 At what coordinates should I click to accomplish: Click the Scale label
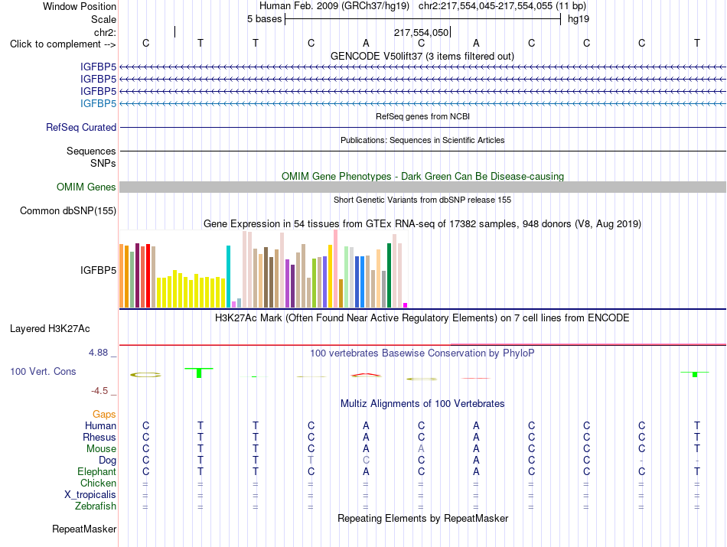[x=103, y=19]
